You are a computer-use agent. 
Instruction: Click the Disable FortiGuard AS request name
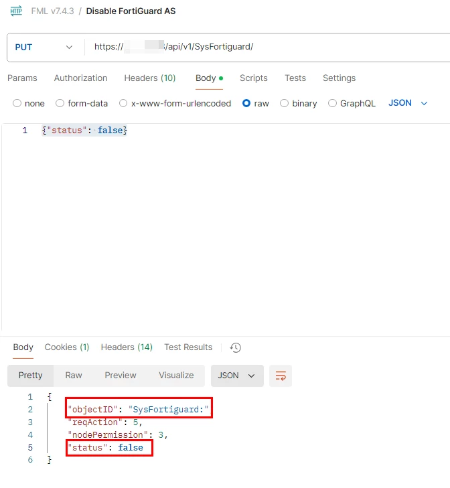tap(131, 11)
